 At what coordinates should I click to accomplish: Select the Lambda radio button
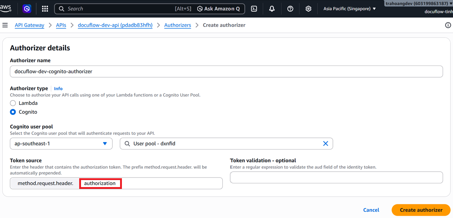coord(13,103)
